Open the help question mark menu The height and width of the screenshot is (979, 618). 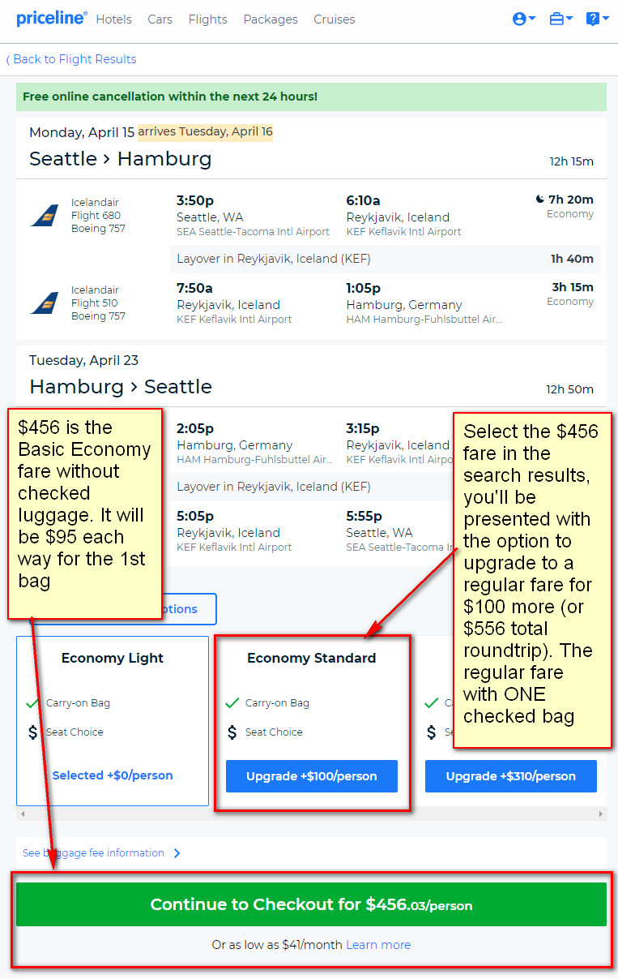point(597,19)
